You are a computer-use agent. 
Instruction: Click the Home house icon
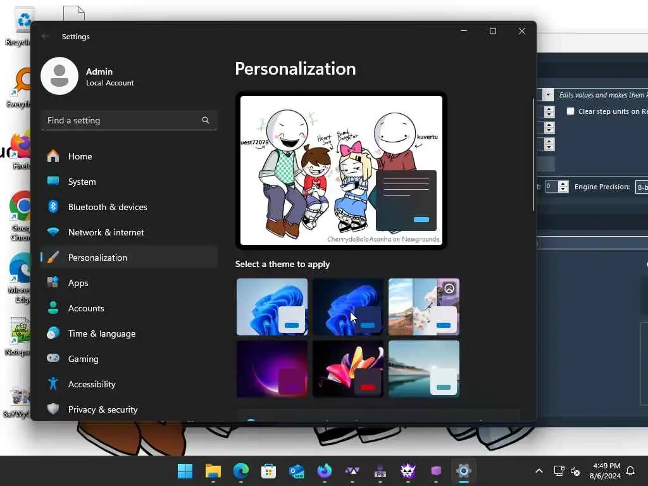[53, 156]
